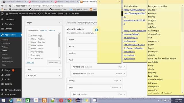The height and width of the screenshot is (103, 184).
Task: Open Windows Start button
Action: click(x=3, y=100)
